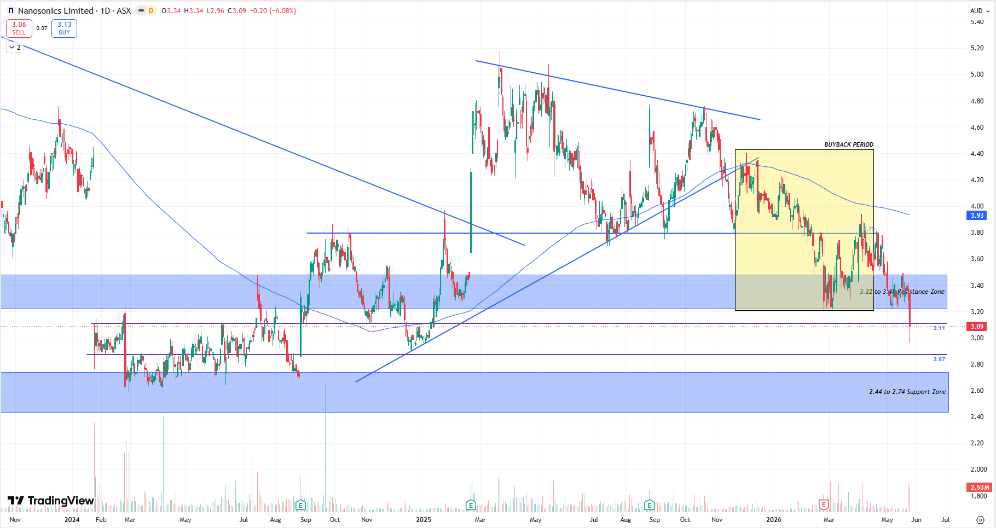Click the Feb label on time axis
996x528 pixels.
point(101,520)
